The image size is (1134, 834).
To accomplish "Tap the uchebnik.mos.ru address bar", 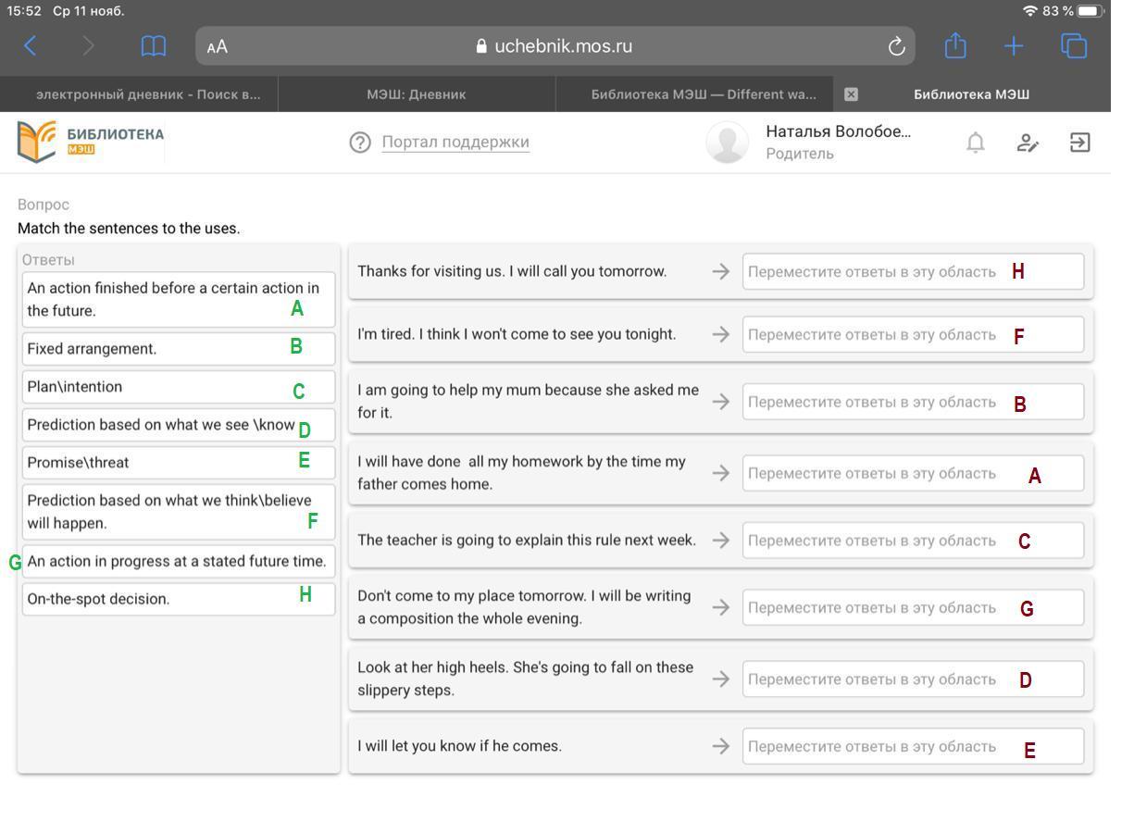I will pyautogui.click(x=554, y=46).
